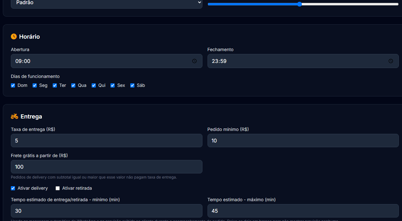
Task: Click the orange clock icon beside Horário
Action: (14, 36)
